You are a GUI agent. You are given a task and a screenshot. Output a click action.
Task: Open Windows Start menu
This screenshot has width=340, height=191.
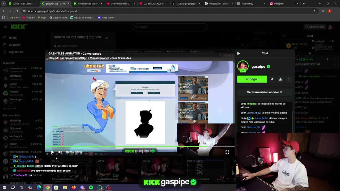(4, 188)
